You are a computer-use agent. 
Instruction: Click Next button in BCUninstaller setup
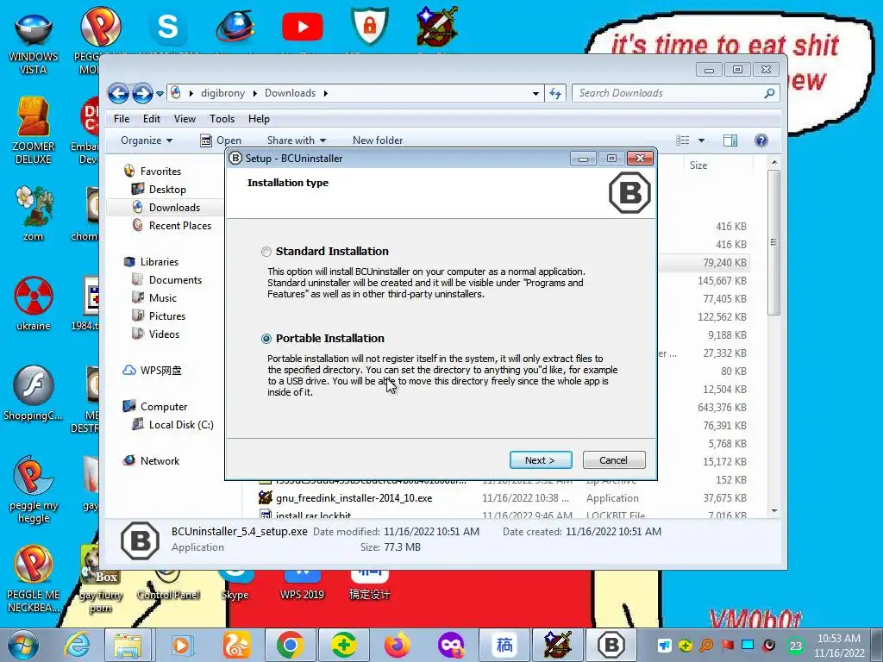click(541, 460)
